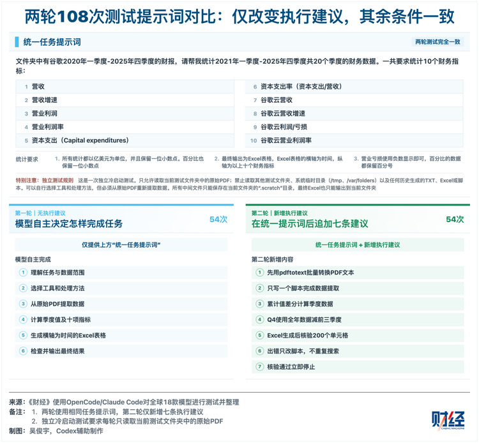Select indicator row 4 营业利润率
Image resolution: width=479 pixels, height=443 pixels.
125,127
